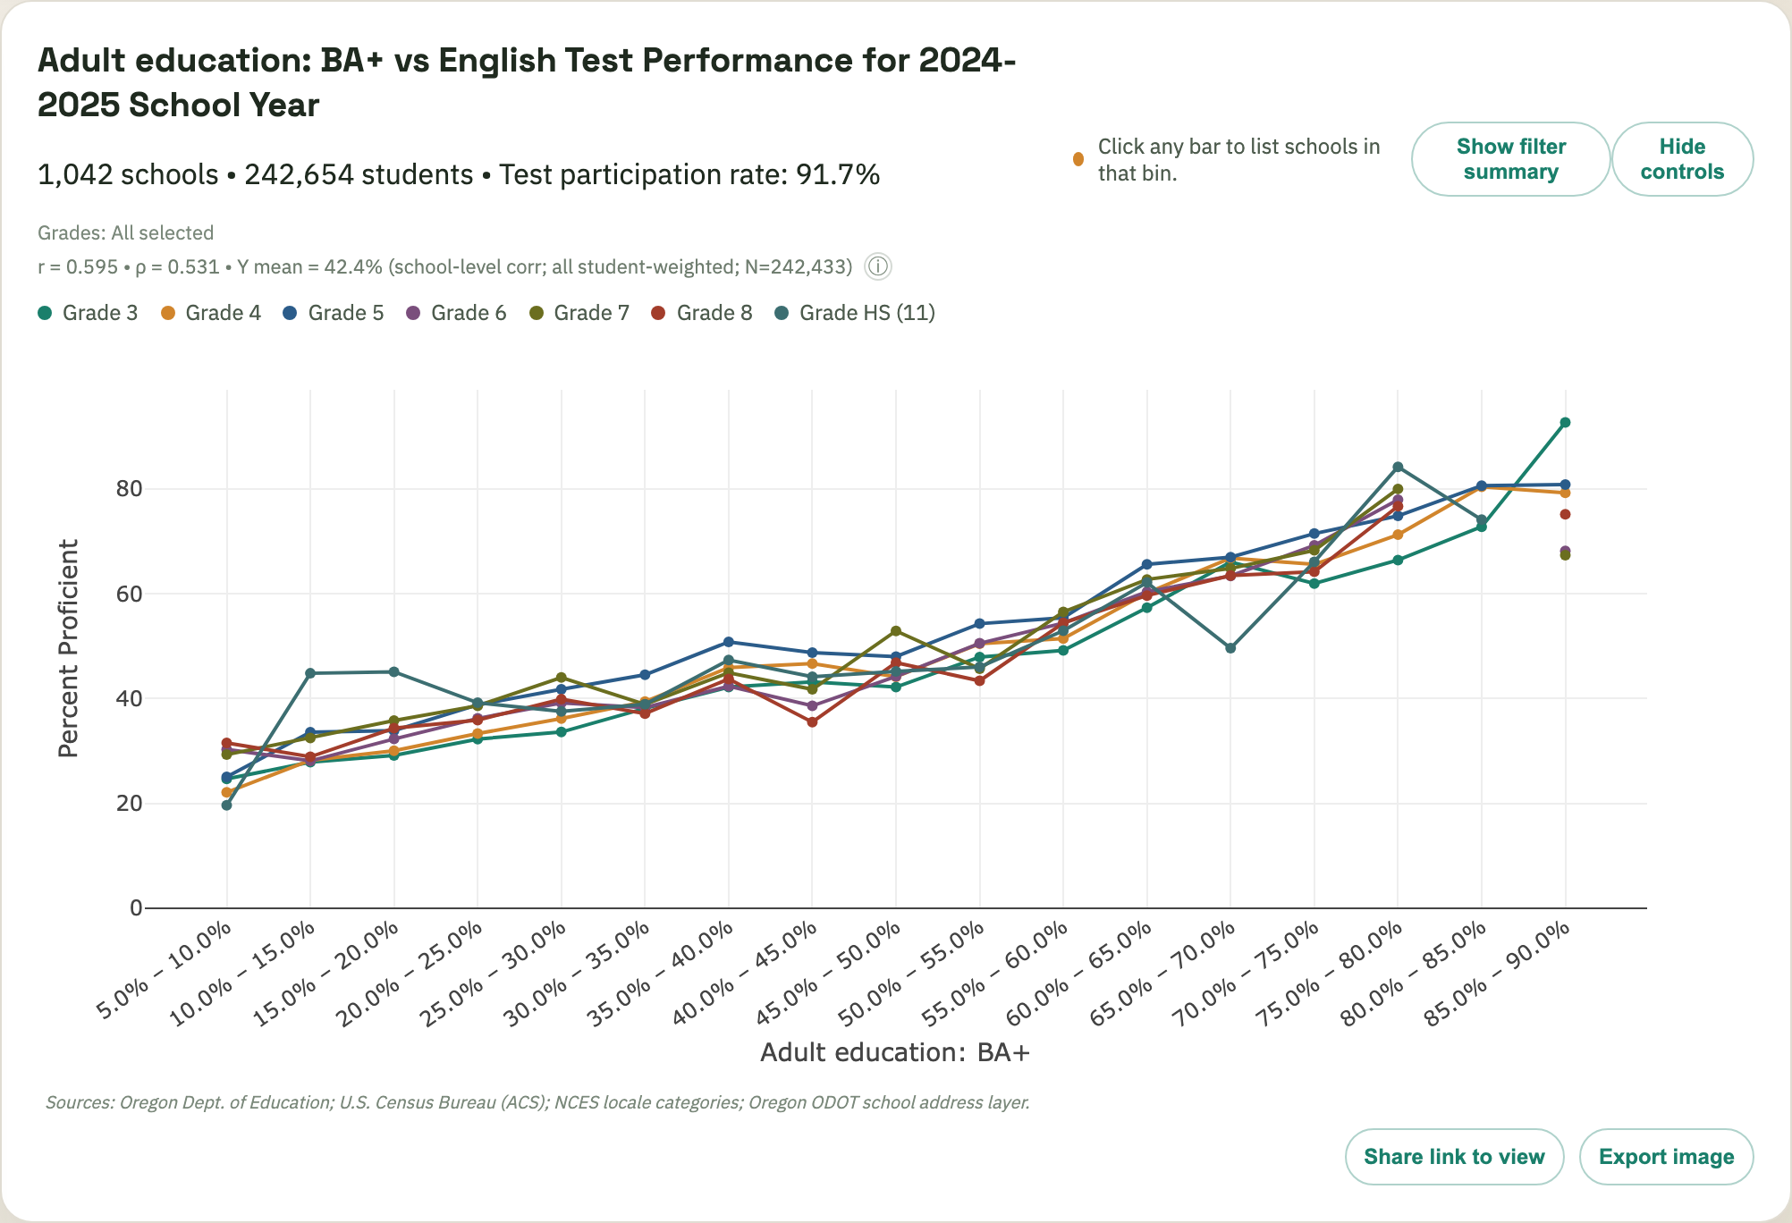1792x1223 pixels.
Task: Toggle the Grade 6 series visibility
Action: [412, 313]
